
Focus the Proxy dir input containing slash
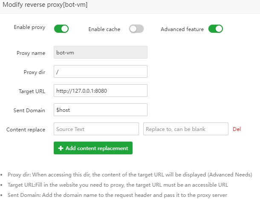point(101,71)
